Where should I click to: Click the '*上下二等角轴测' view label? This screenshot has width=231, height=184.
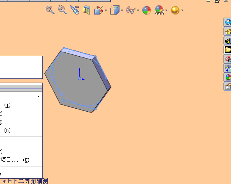25,181
